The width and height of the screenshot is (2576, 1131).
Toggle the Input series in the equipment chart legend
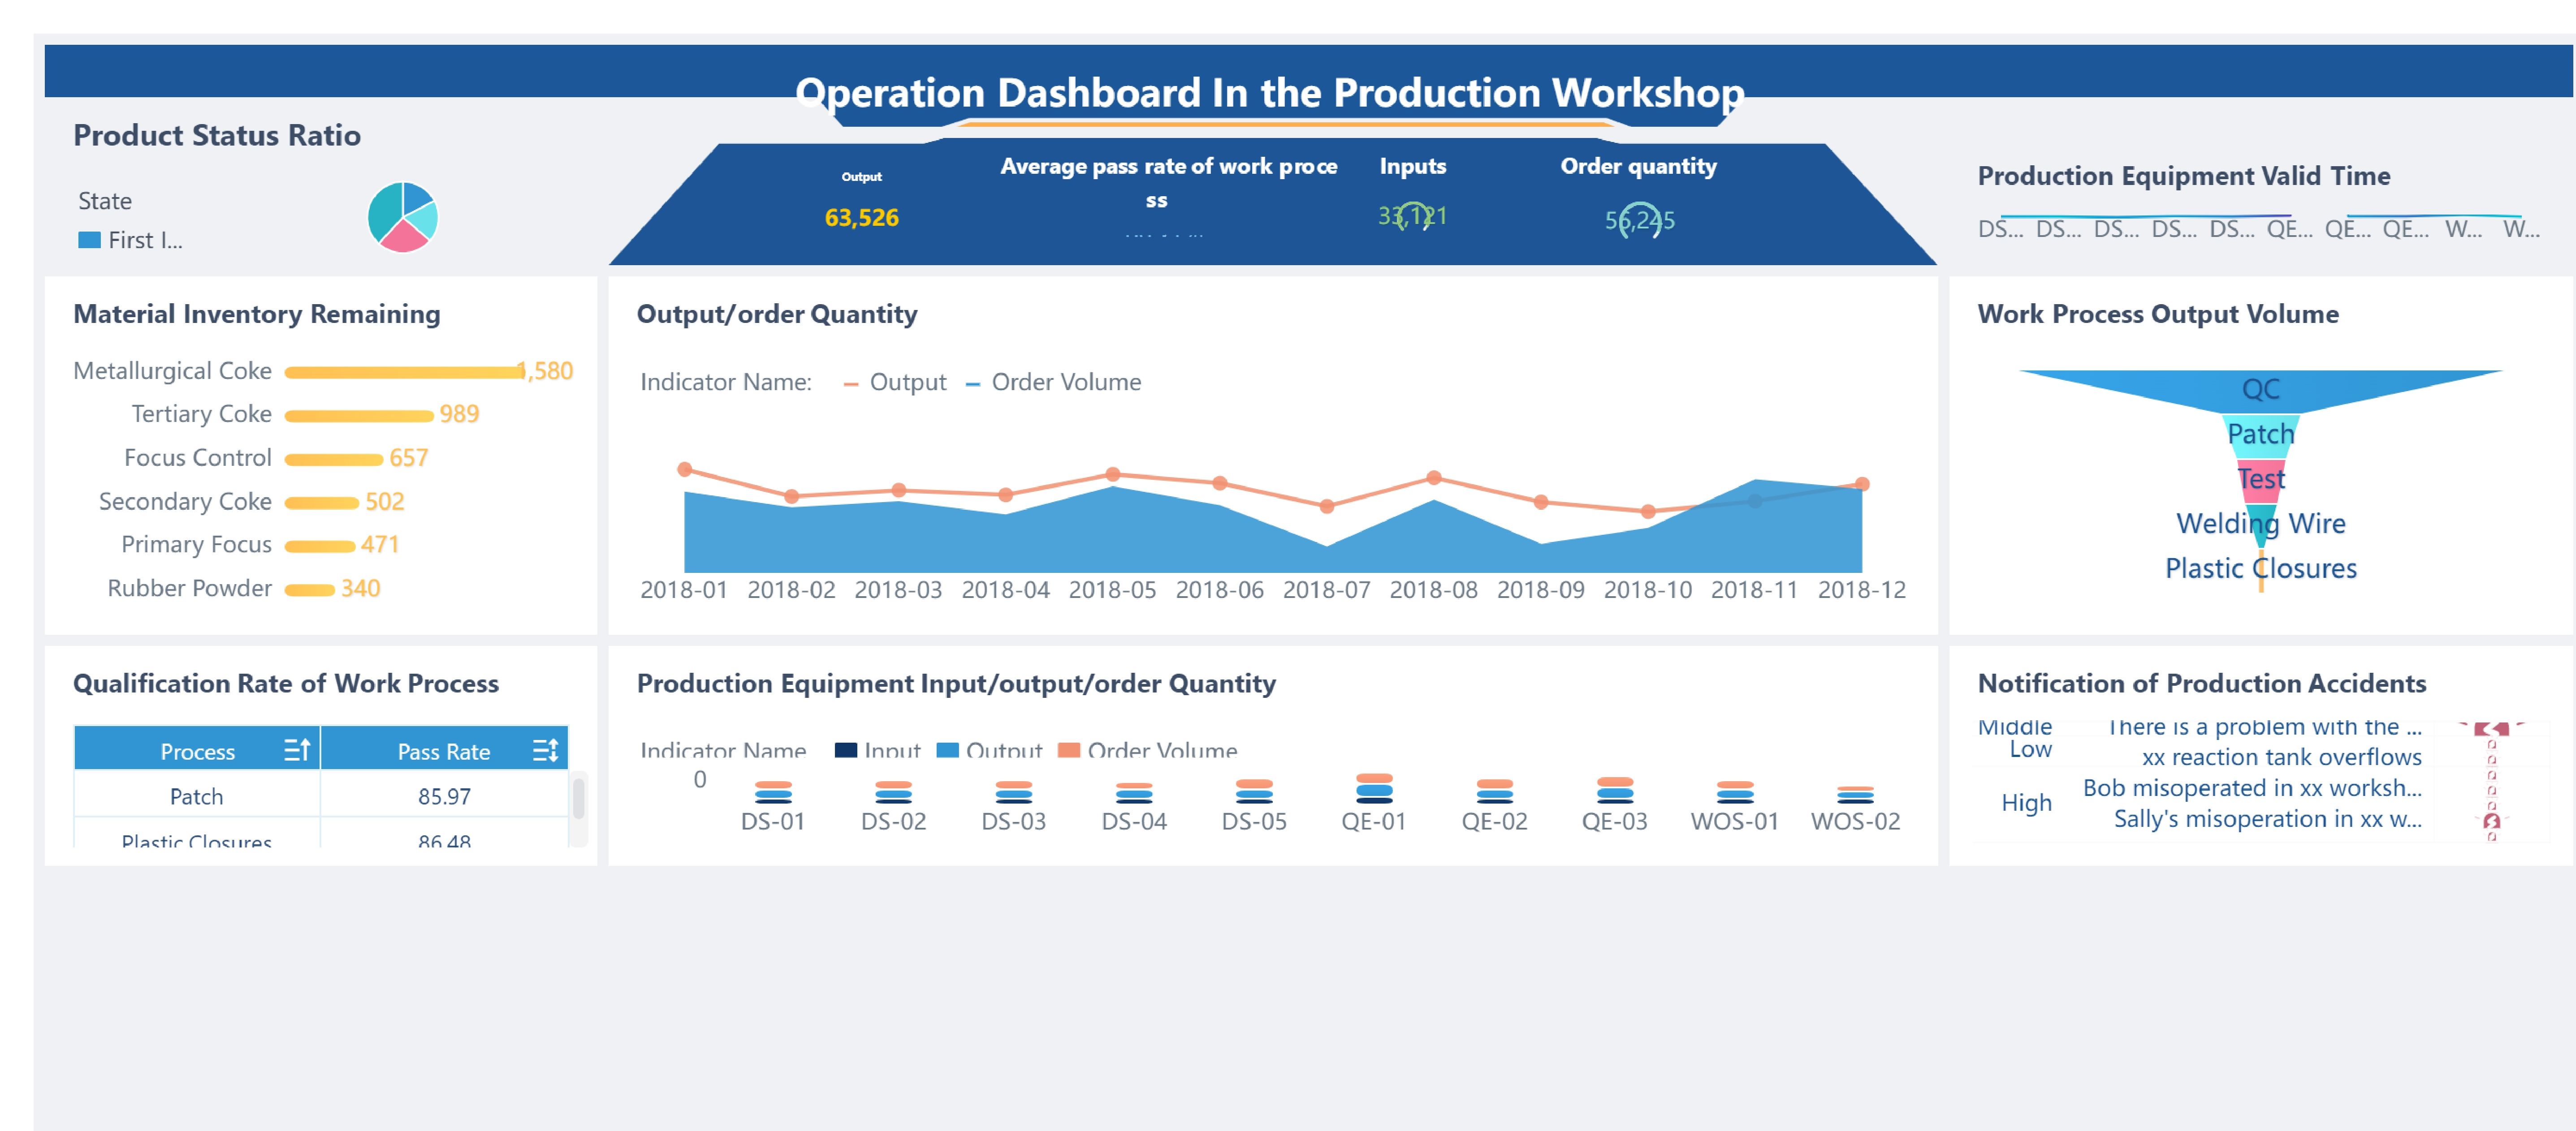pyautogui.click(x=877, y=750)
